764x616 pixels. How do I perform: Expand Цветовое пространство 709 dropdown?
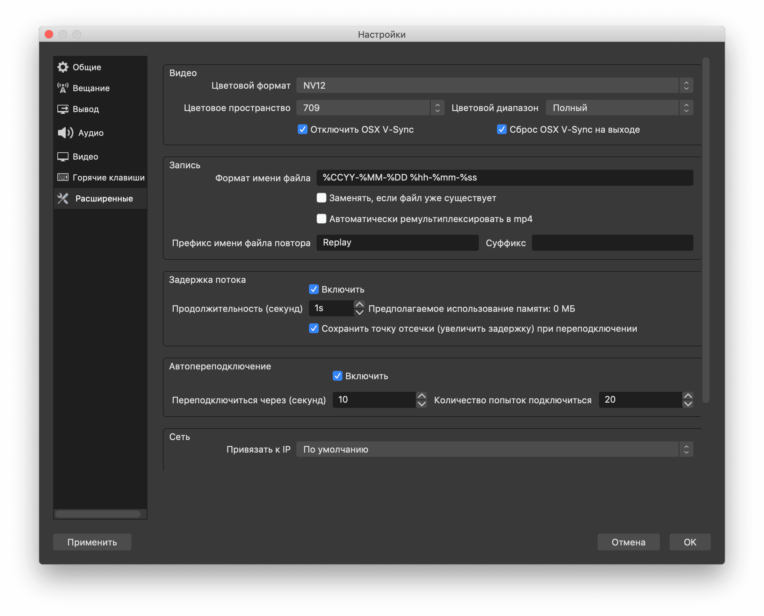(370, 108)
